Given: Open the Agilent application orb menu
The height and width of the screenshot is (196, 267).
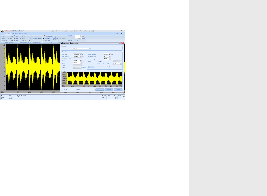Looking at the screenshot, I should pos(3,31).
